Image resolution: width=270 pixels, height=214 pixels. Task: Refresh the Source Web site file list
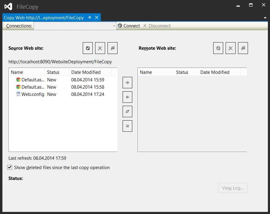point(88,48)
